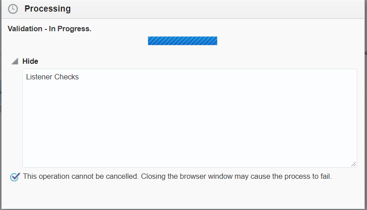The width and height of the screenshot is (367, 210).
Task: Collapse details using the Hide triangle
Action: [x=15, y=61]
